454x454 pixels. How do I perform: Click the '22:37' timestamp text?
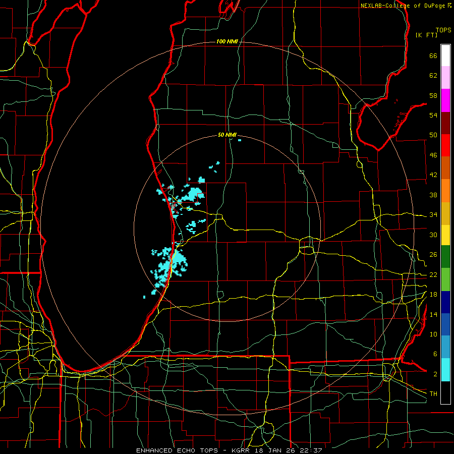pyautogui.click(x=312, y=450)
